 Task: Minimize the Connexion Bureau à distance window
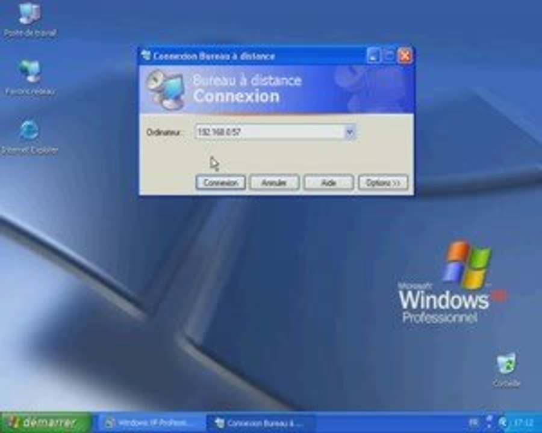coord(373,56)
